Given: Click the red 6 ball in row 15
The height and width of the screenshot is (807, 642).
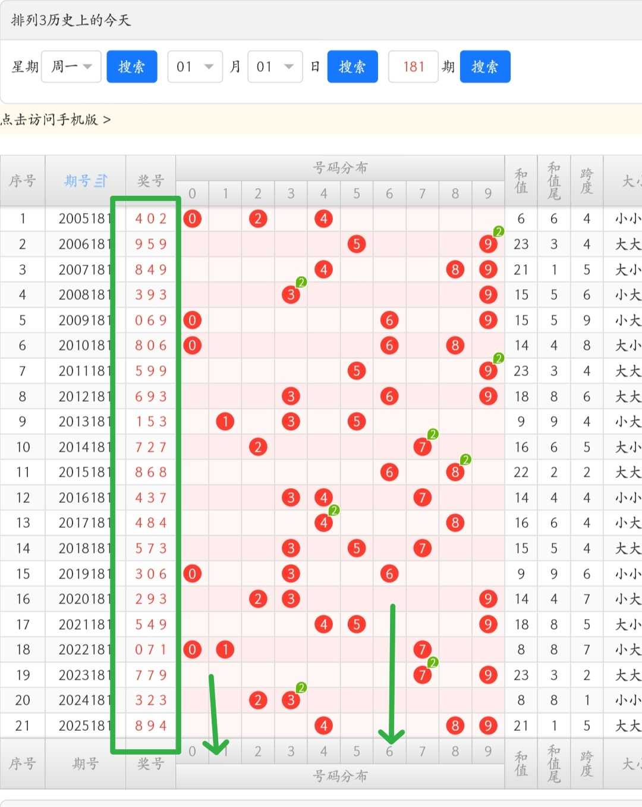Looking at the screenshot, I should [x=389, y=574].
